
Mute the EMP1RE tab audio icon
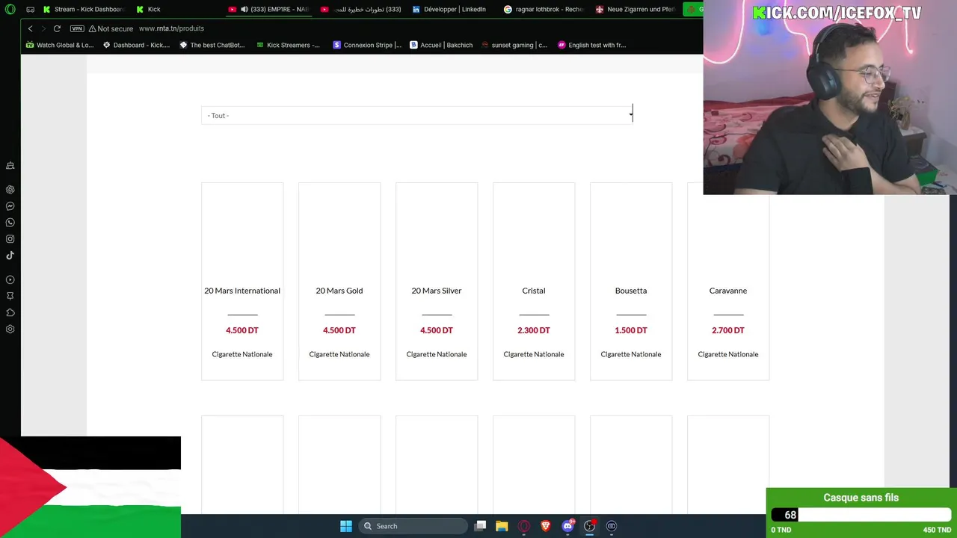pos(244,10)
